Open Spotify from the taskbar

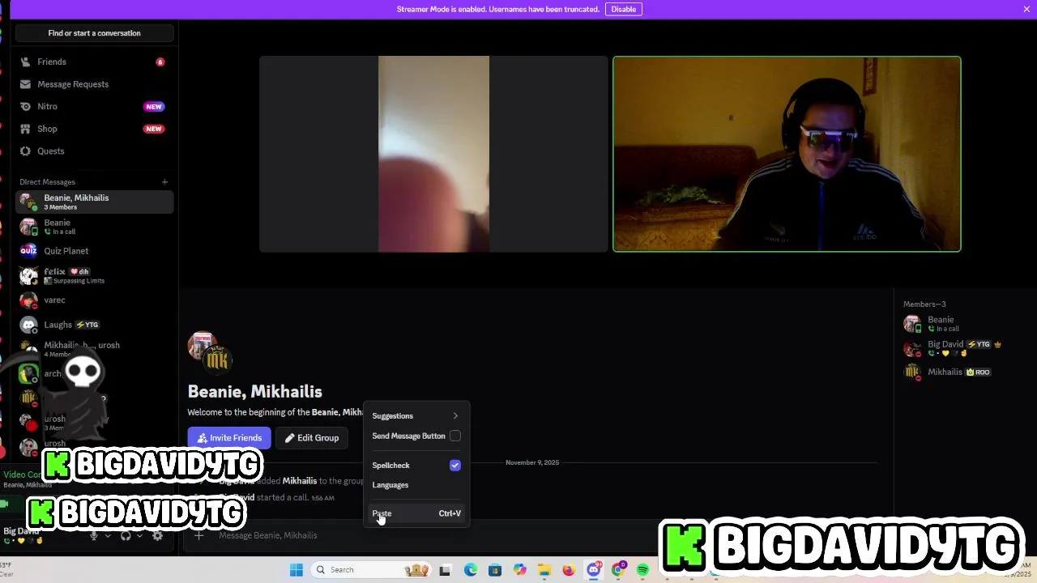coord(642,570)
